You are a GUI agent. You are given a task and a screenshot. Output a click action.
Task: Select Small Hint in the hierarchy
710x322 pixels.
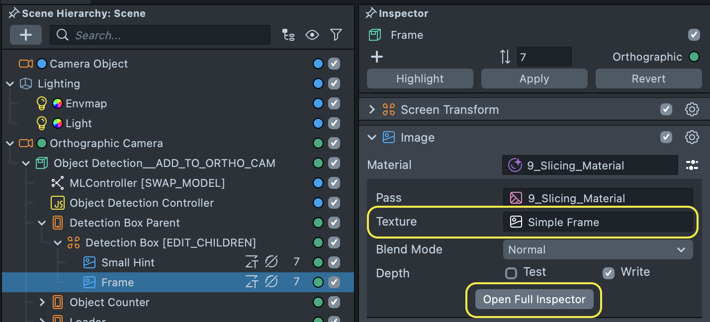pos(128,262)
